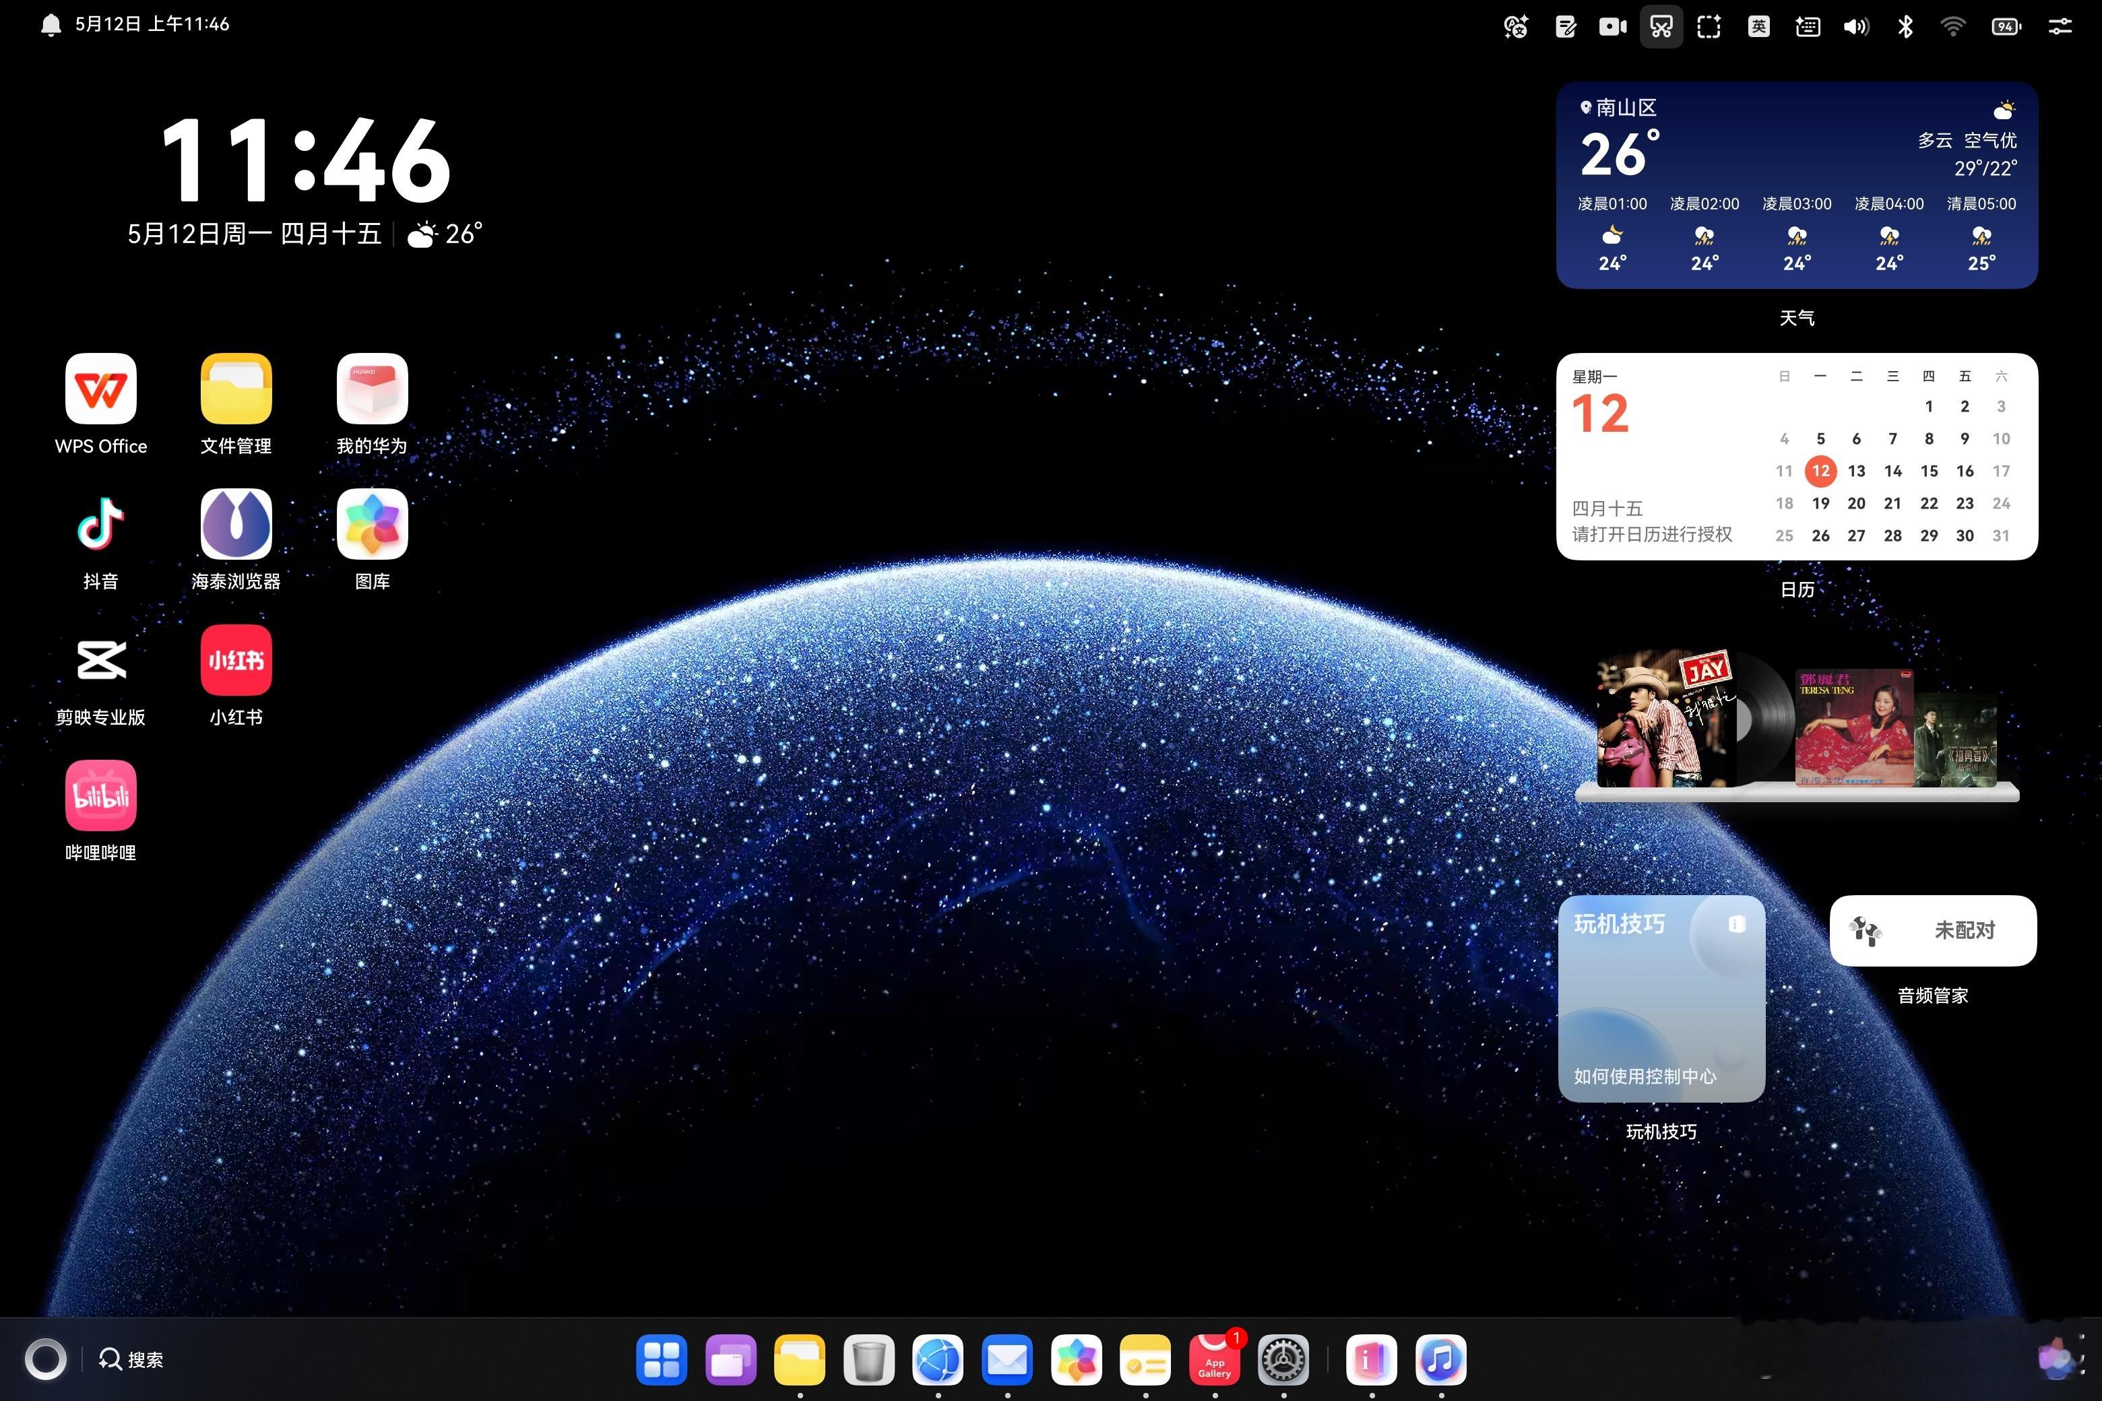
Task: Launch the 我的华为 app
Action: pyautogui.click(x=372, y=389)
